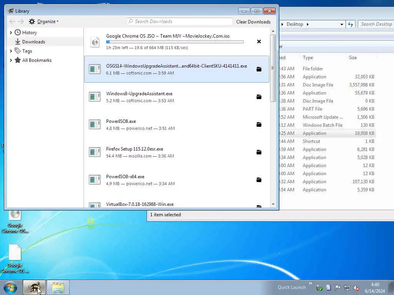The height and width of the screenshot is (295, 394).
Task: Select the 107,130 KB Application row
Action: [x=328, y=182]
